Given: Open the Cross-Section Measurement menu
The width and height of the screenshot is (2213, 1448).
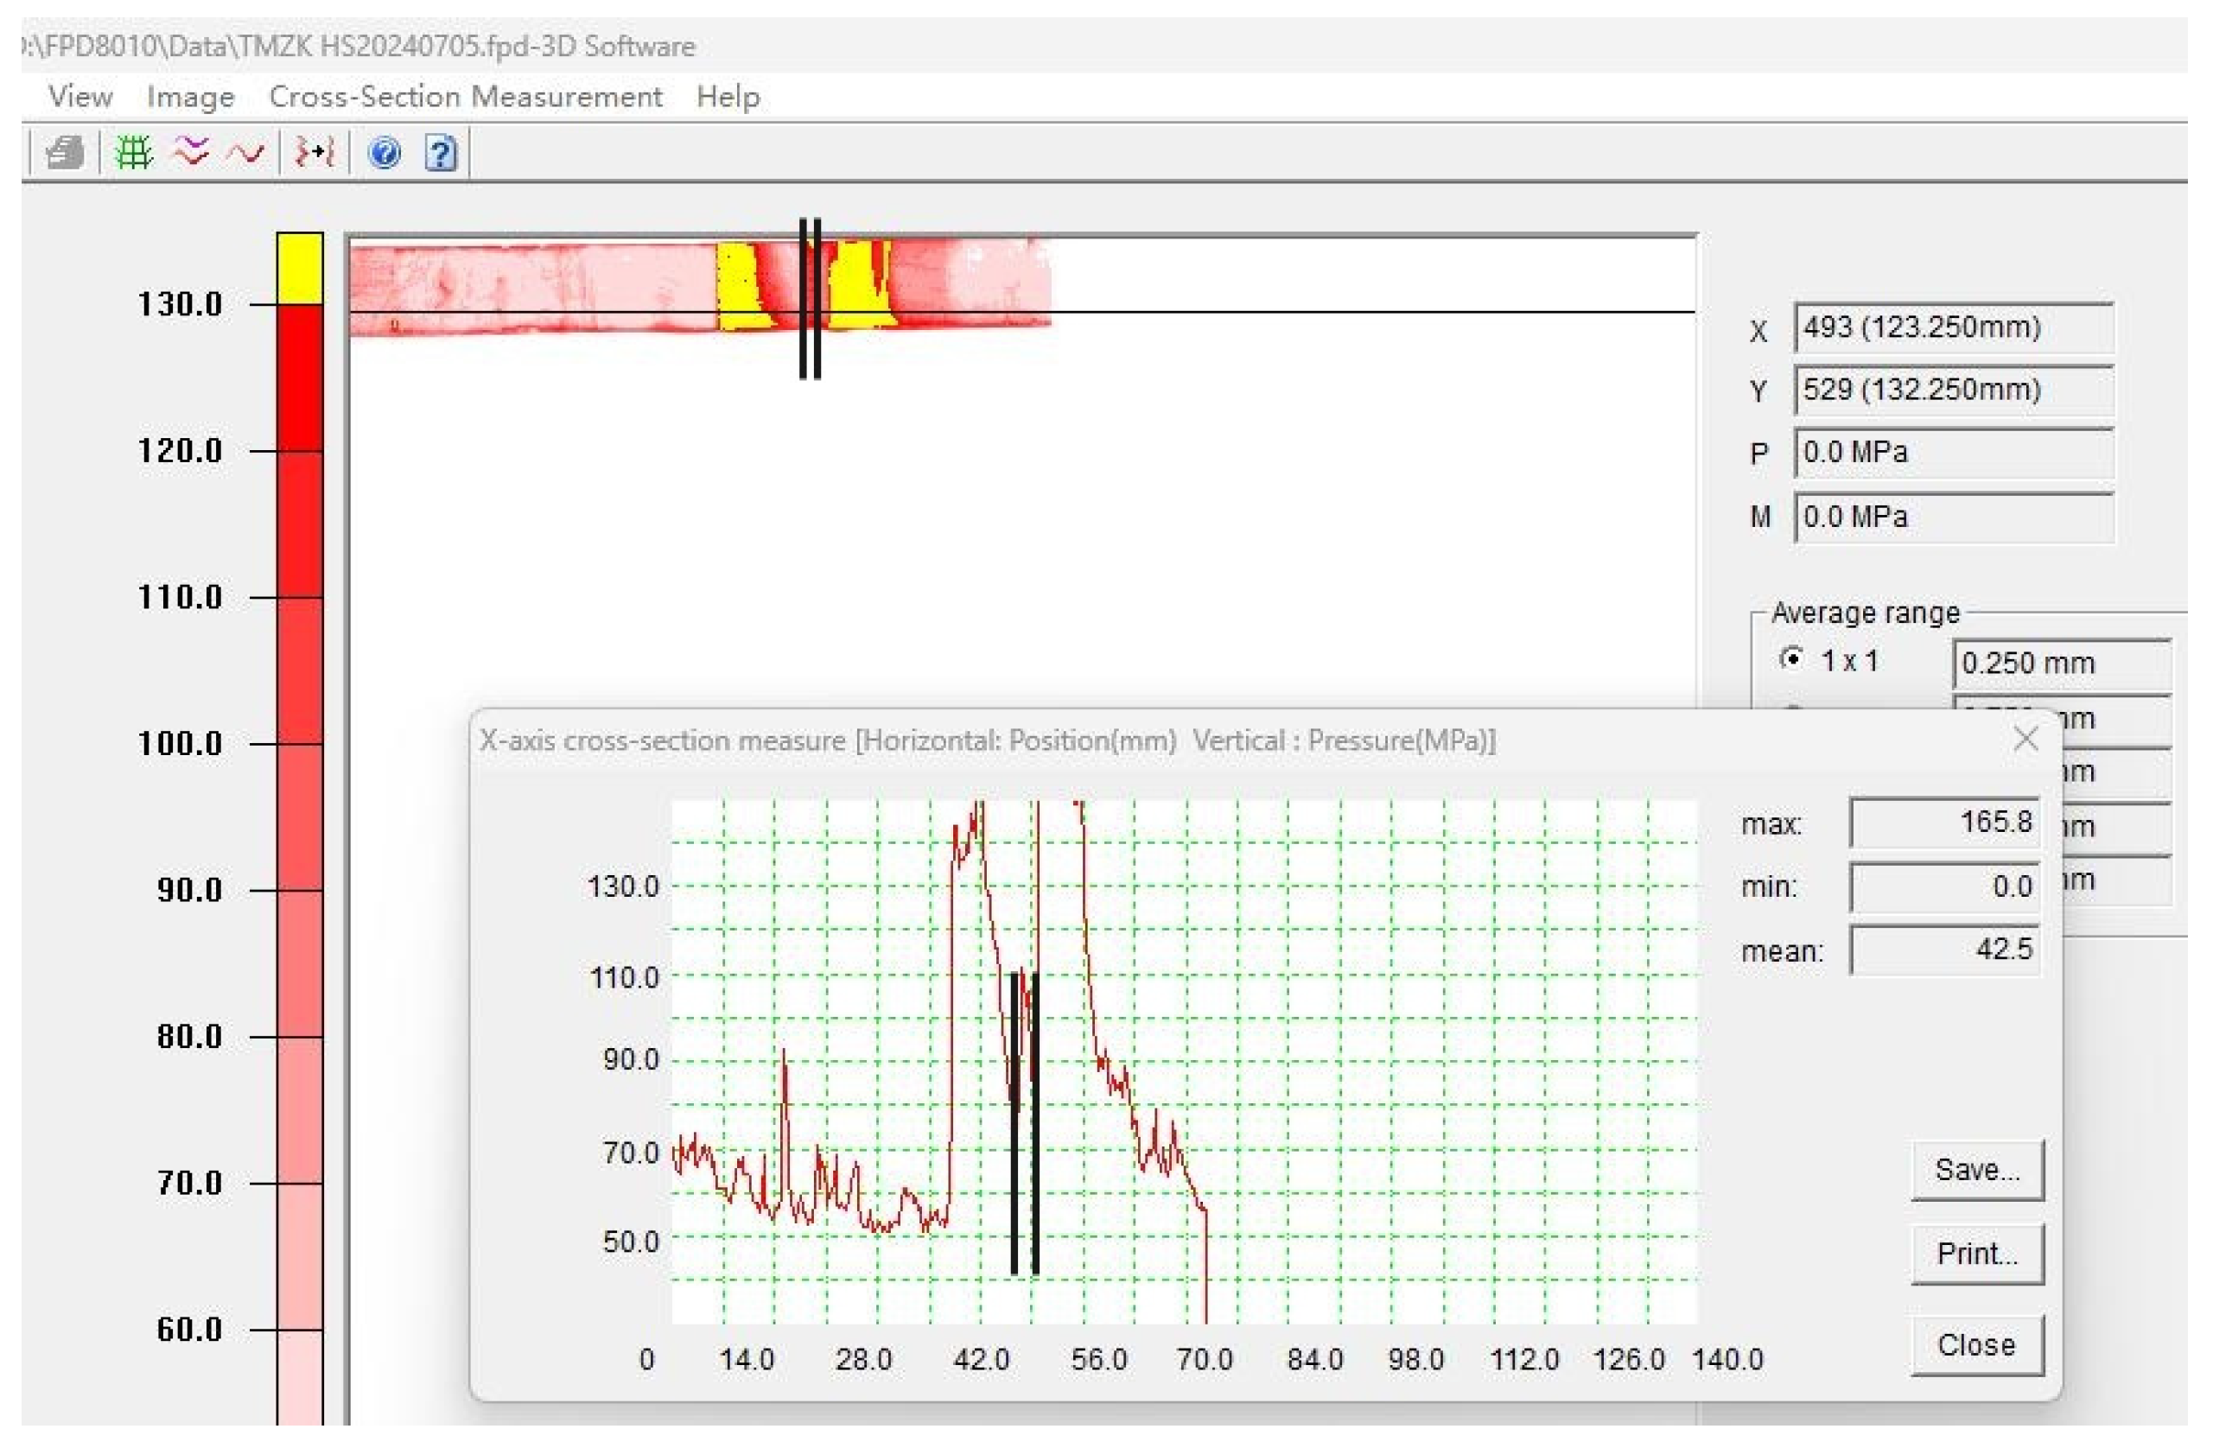Looking at the screenshot, I should pos(465,97).
